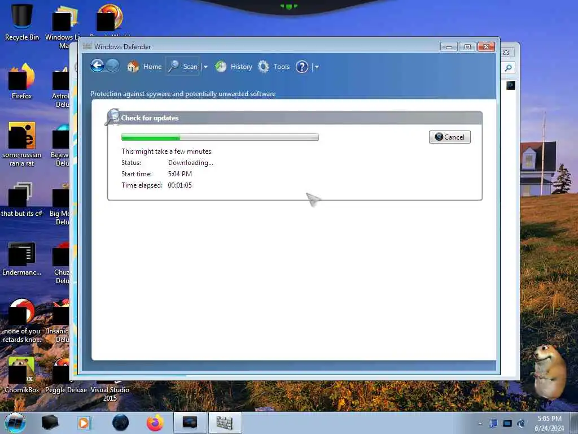The height and width of the screenshot is (434, 578).
Task: Select the Peggle Deluxe desktop icon
Action: [66, 376]
